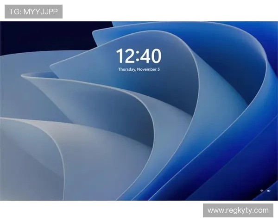Click the colon between clock digits
The image size is (278, 222).
tap(138, 57)
